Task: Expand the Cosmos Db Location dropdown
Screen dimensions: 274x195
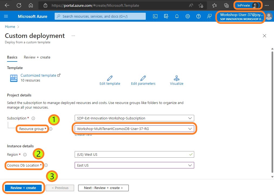Action: coord(134,165)
